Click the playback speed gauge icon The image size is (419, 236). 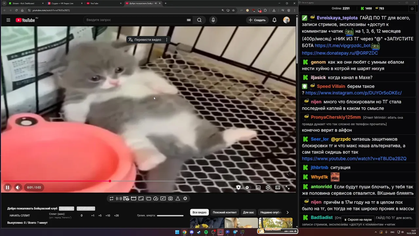tap(156, 198)
